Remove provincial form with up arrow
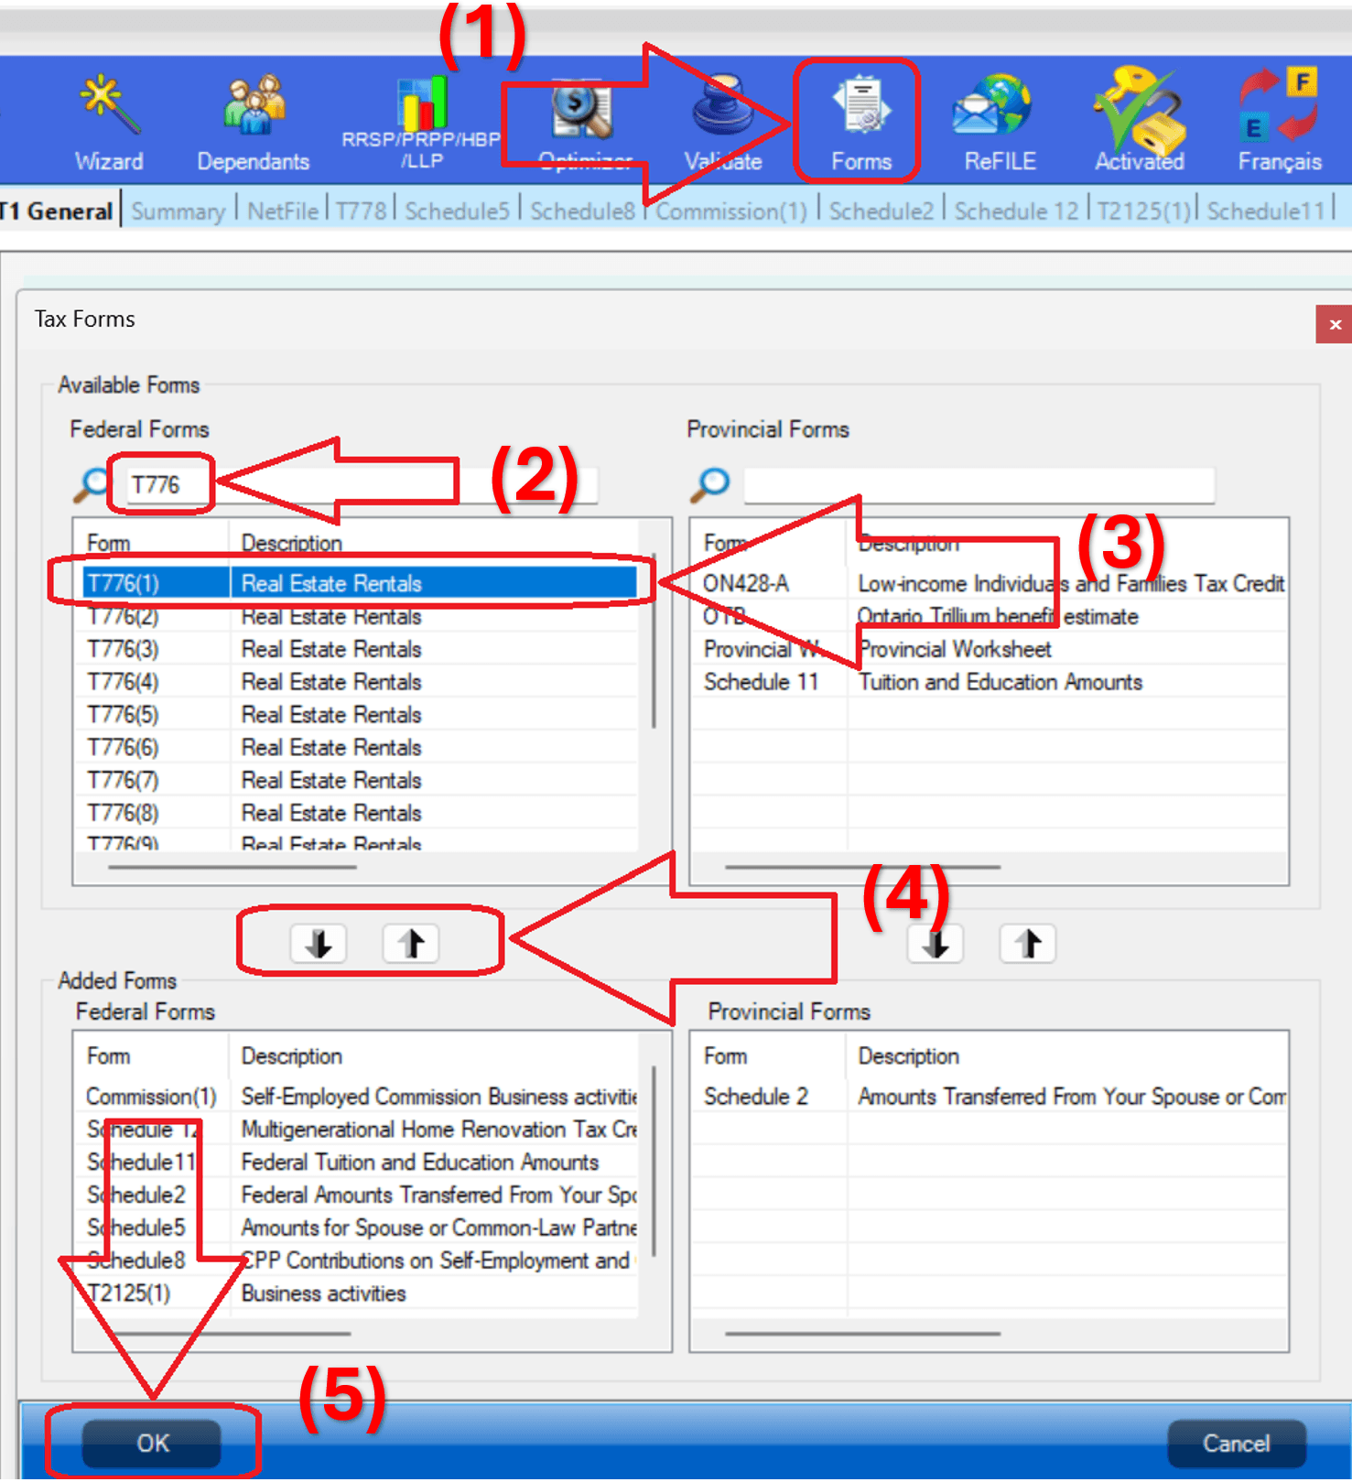 [1028, 944]
